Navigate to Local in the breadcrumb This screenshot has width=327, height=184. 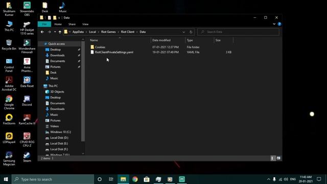(x=92, y=32)
